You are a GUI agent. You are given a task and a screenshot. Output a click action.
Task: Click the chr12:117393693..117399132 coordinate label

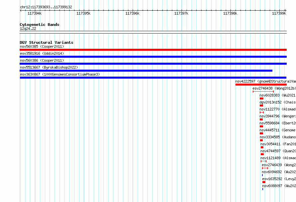[x=46, y=7]
